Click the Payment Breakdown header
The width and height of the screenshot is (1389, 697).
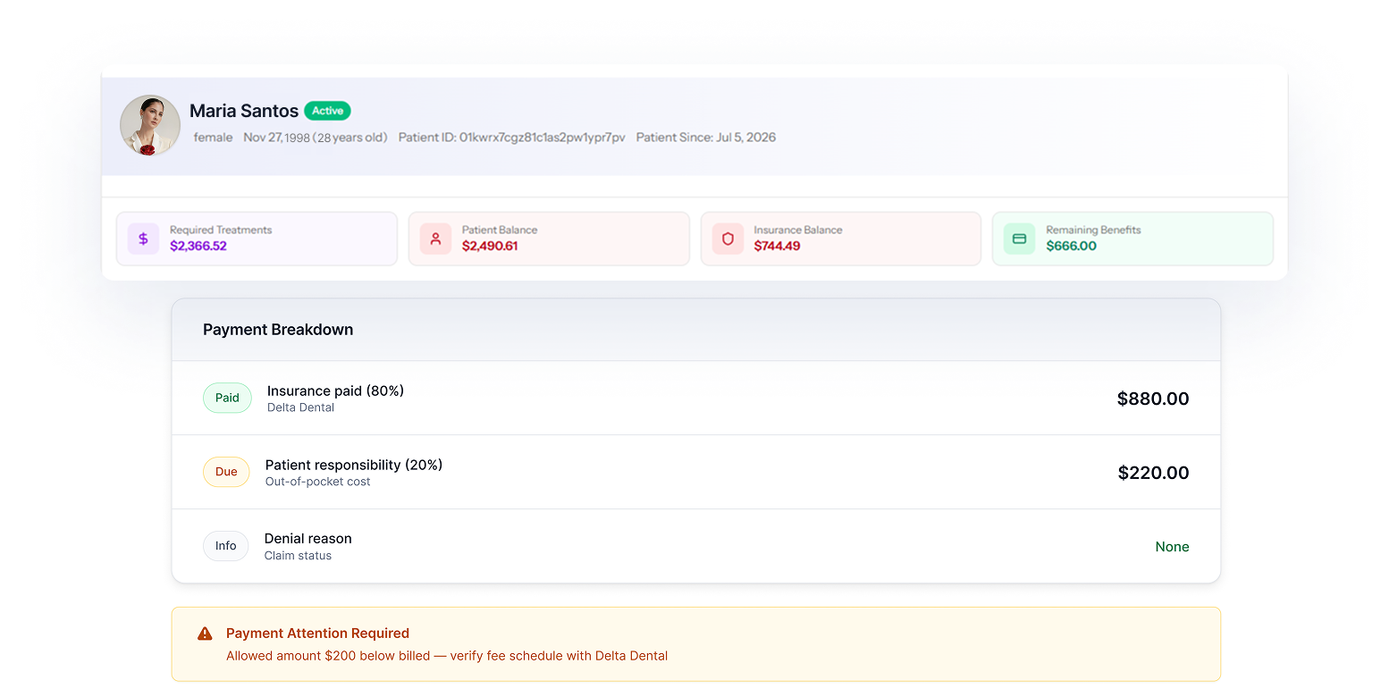click(x=278, y=330)
